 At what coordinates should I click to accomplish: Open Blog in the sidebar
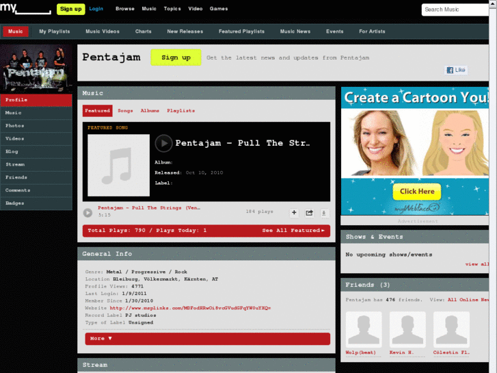pos(36,151)
